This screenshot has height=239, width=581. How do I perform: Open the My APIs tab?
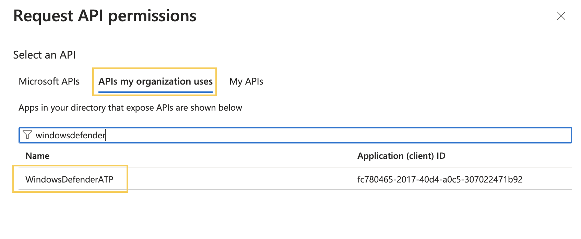pos(246,81)
